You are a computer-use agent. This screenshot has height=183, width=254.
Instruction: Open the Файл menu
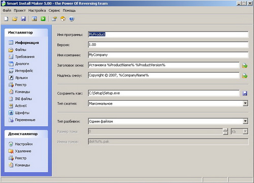click(7, 11)
